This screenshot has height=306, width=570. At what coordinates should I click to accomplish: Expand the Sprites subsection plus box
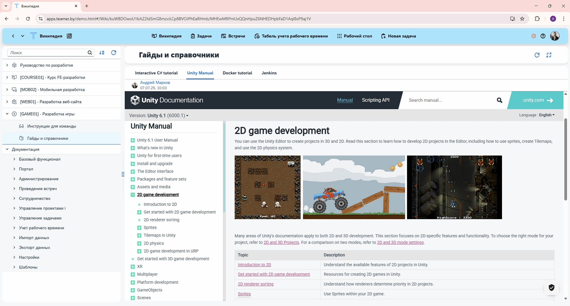tap(139, 228)
